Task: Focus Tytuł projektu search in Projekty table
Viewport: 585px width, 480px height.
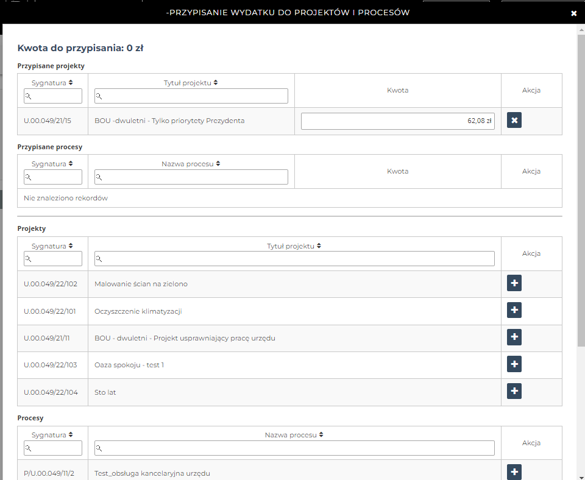Action: (294, 259)
